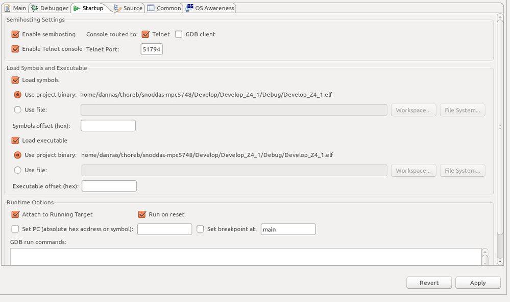This screenshot has width=510, height=302.
Task: Click the main vertical scrollbar thumb
Action: click(x=500, y=127)
